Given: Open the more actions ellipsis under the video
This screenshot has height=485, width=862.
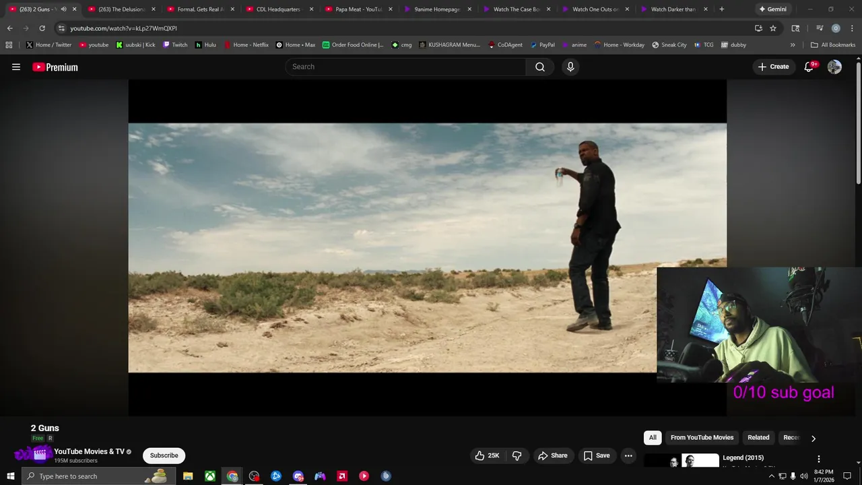Looking at the screenshot, I should coord(628,455).
